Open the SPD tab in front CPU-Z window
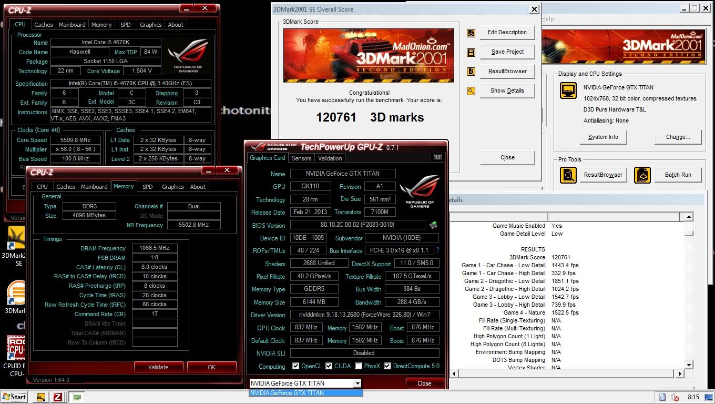This screenshot has width=715, height=404. pyautogui.click(x=148, y=187)
